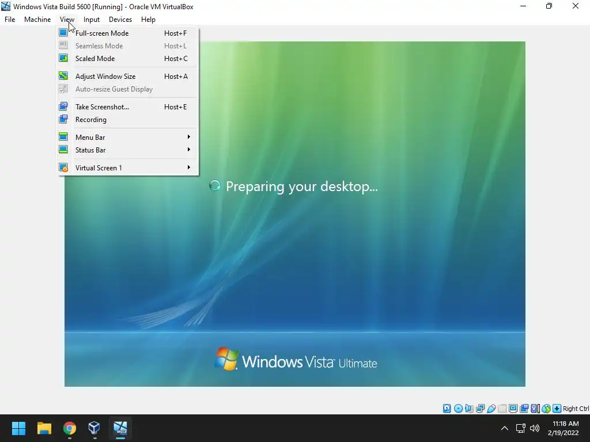Open the Help menu
590x442 pixels.
(x=148, y=20)
